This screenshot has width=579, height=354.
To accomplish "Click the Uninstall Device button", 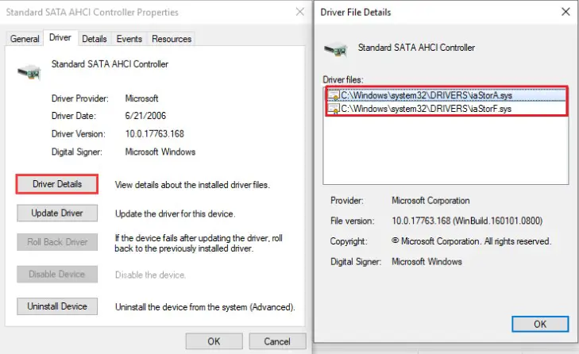I will coord(57,306).
